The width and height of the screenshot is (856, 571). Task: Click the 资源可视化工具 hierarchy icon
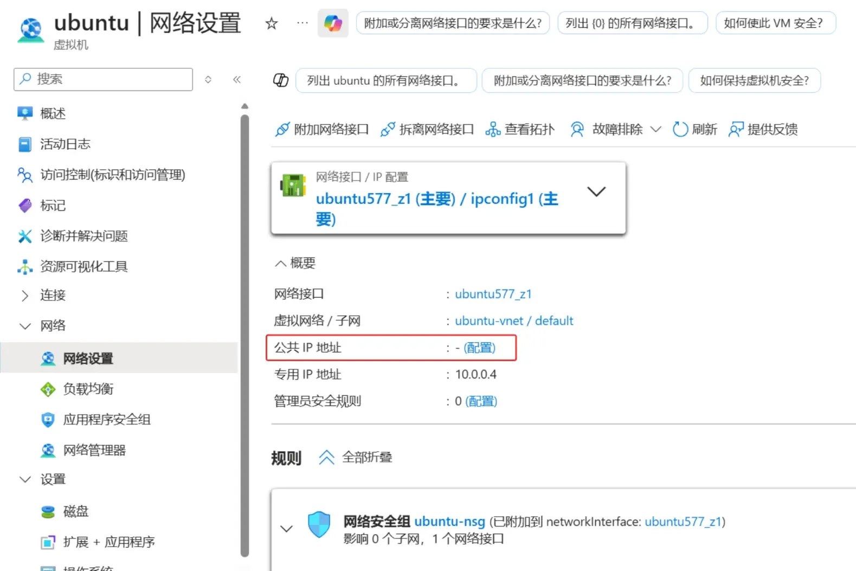tap(25, 267)
